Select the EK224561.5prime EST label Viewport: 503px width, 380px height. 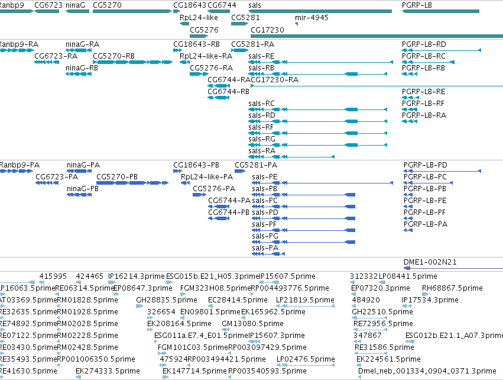pyautogui.click(x=388, y=359)
